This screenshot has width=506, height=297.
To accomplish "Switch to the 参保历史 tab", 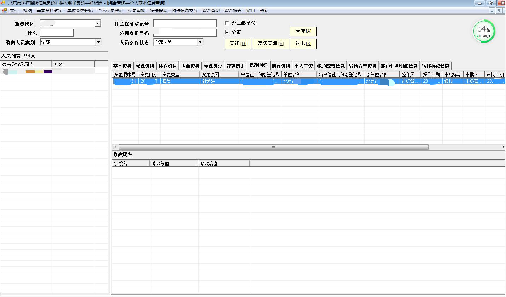I will coord(213,66).
